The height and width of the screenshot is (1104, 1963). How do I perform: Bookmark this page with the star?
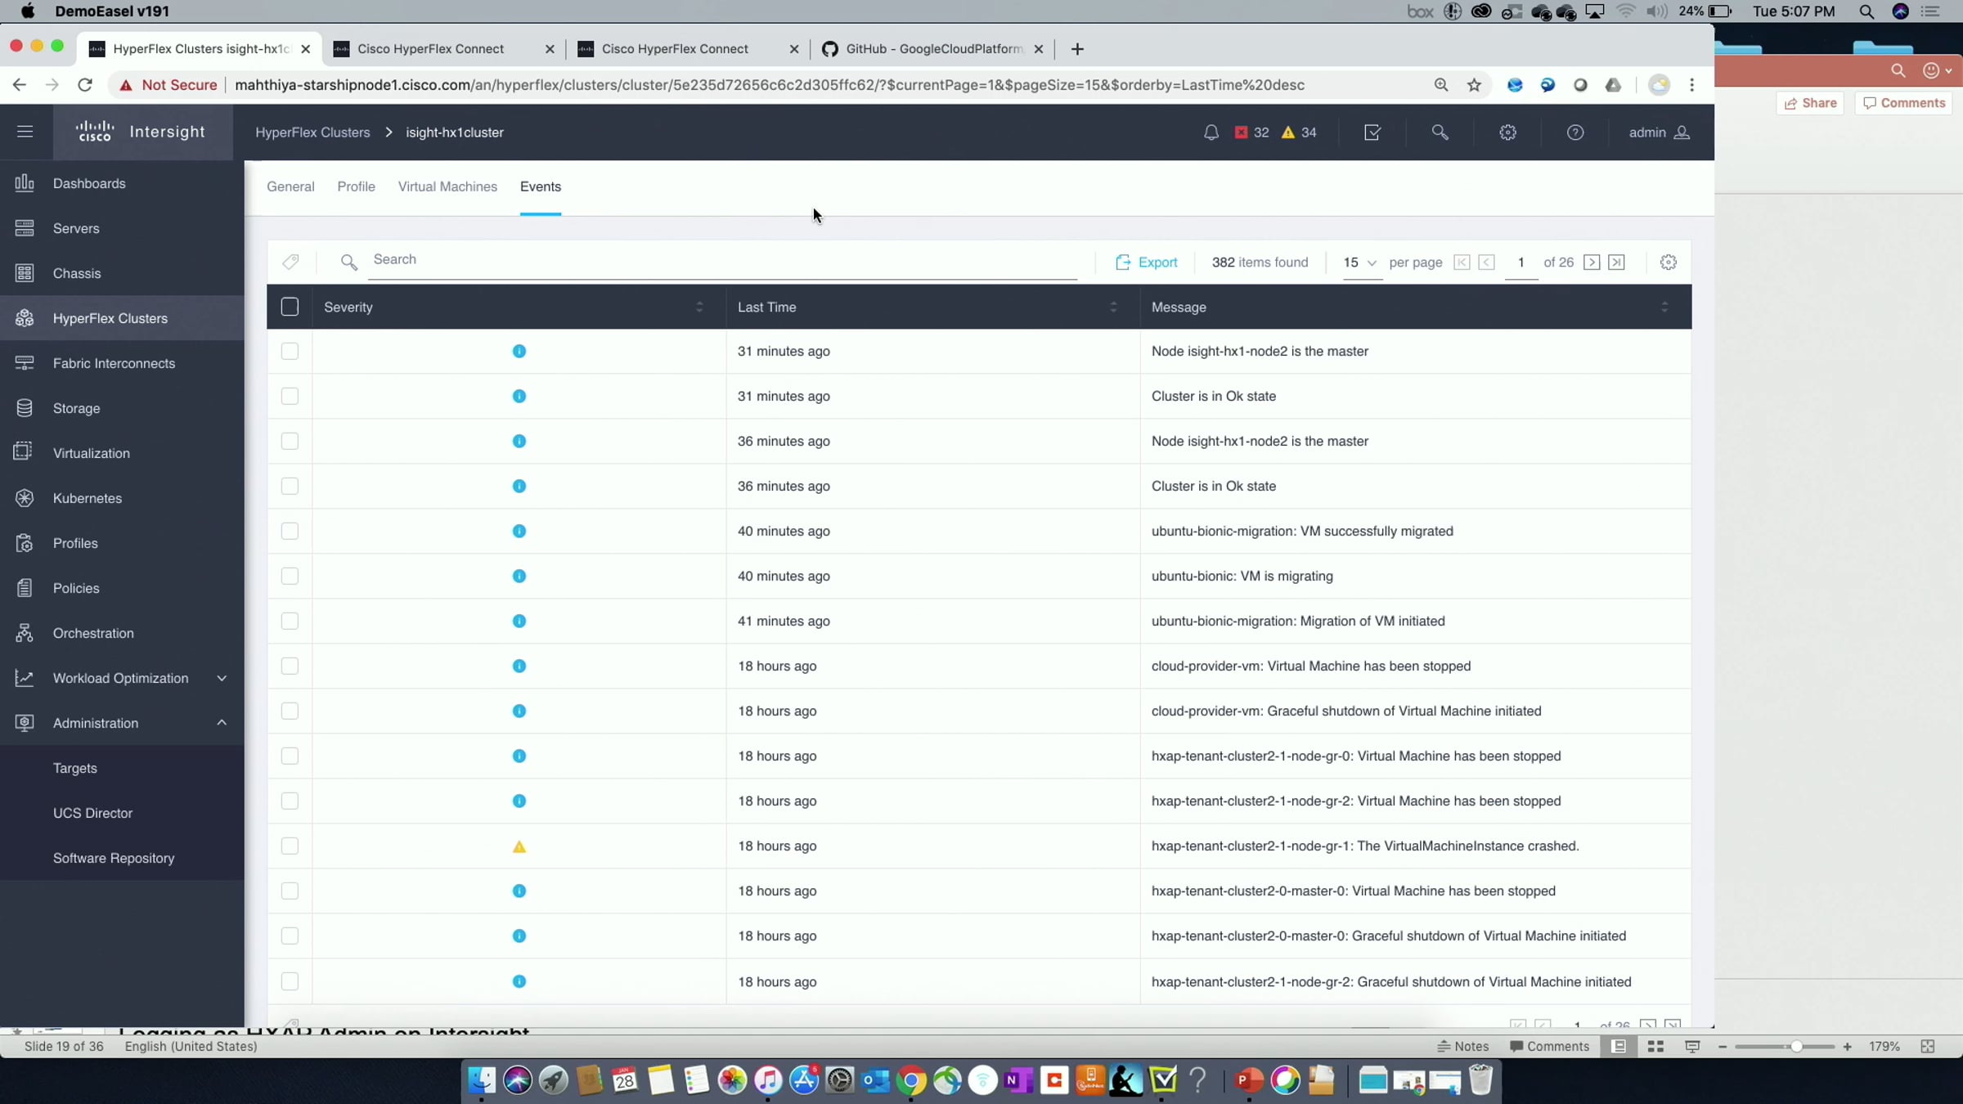(1474, 85)
